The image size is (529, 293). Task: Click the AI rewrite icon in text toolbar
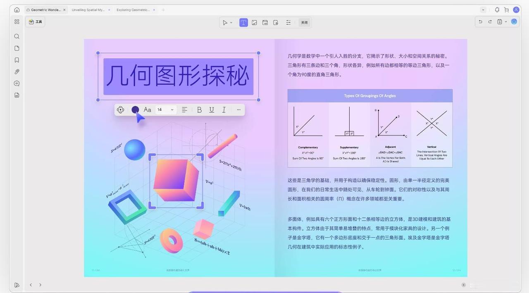[121, 110]
